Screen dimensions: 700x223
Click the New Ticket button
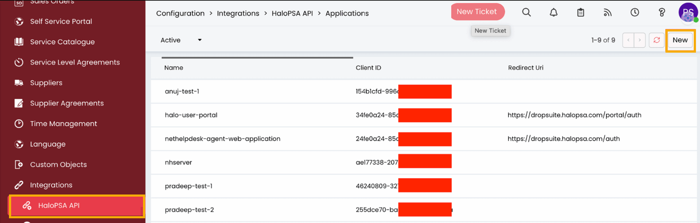tap(477, 12)
